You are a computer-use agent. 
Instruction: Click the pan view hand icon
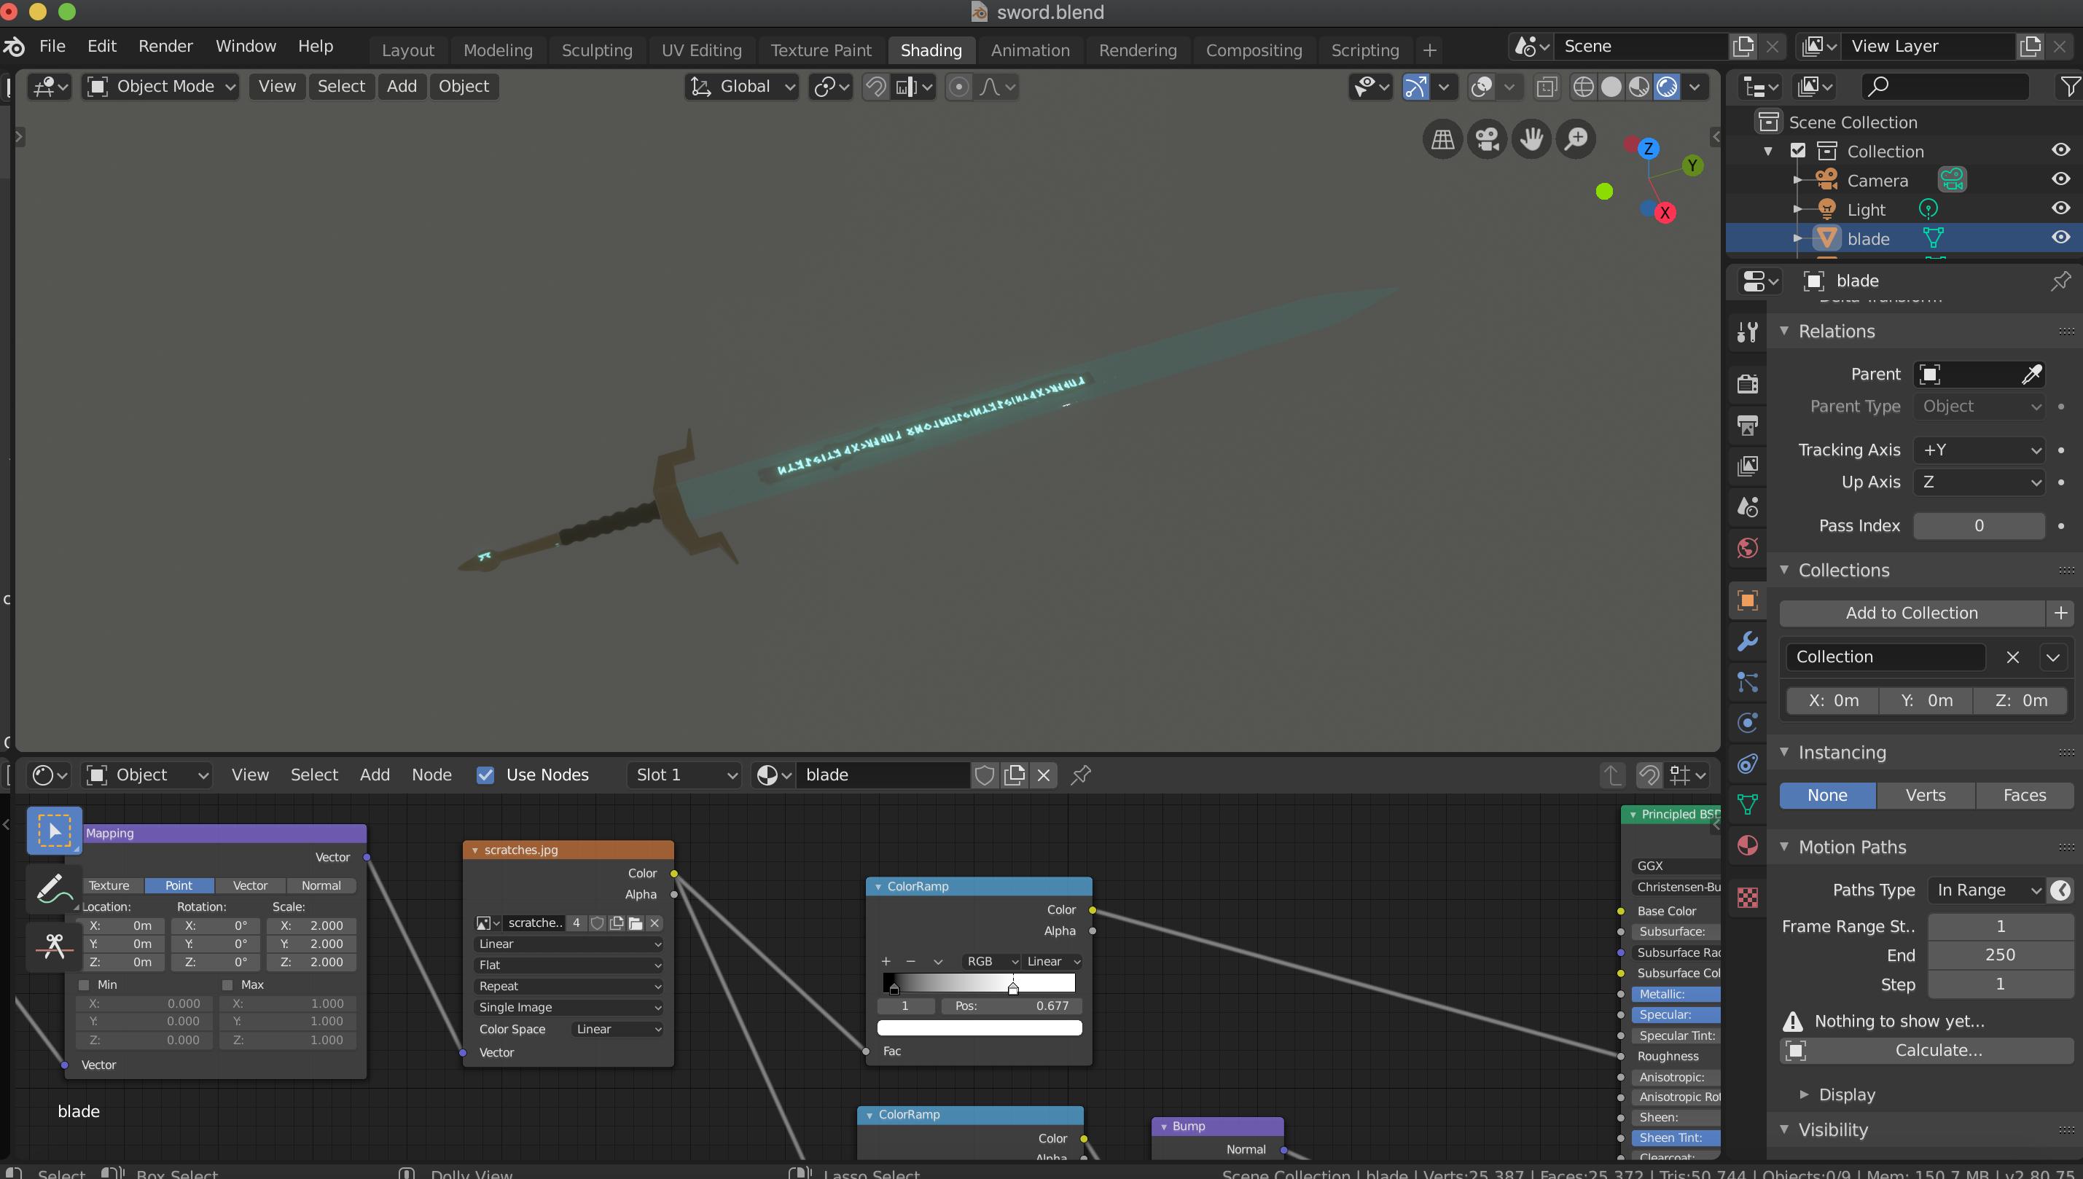(x=1531, y=139)
